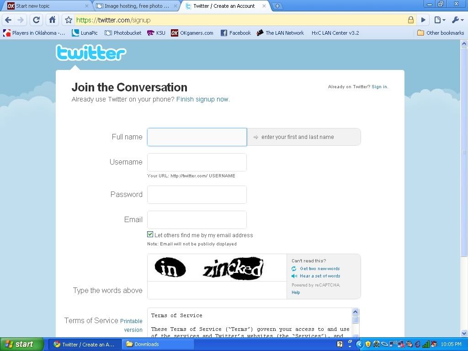
Task: Open the green signal bars tray icon
Action: (x=425, y=344)
